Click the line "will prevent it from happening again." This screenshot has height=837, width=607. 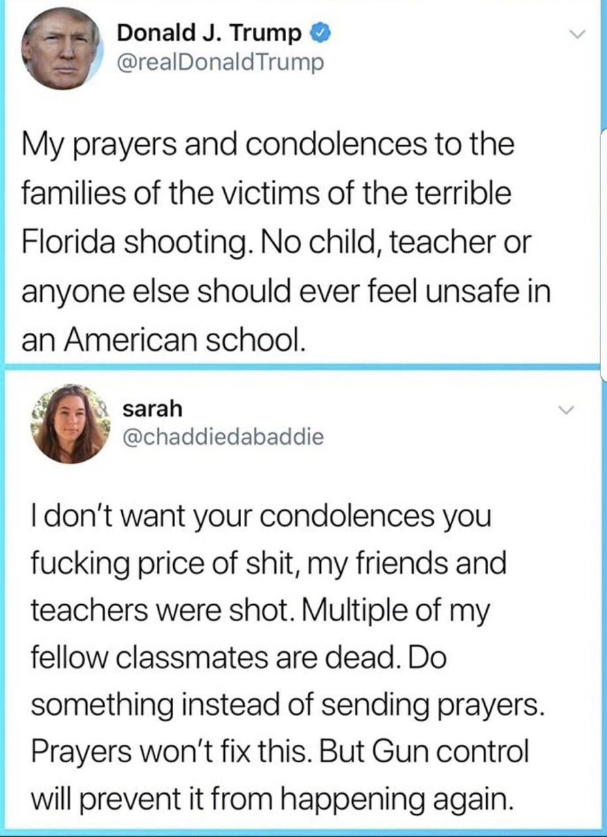[x=268, y=799]
